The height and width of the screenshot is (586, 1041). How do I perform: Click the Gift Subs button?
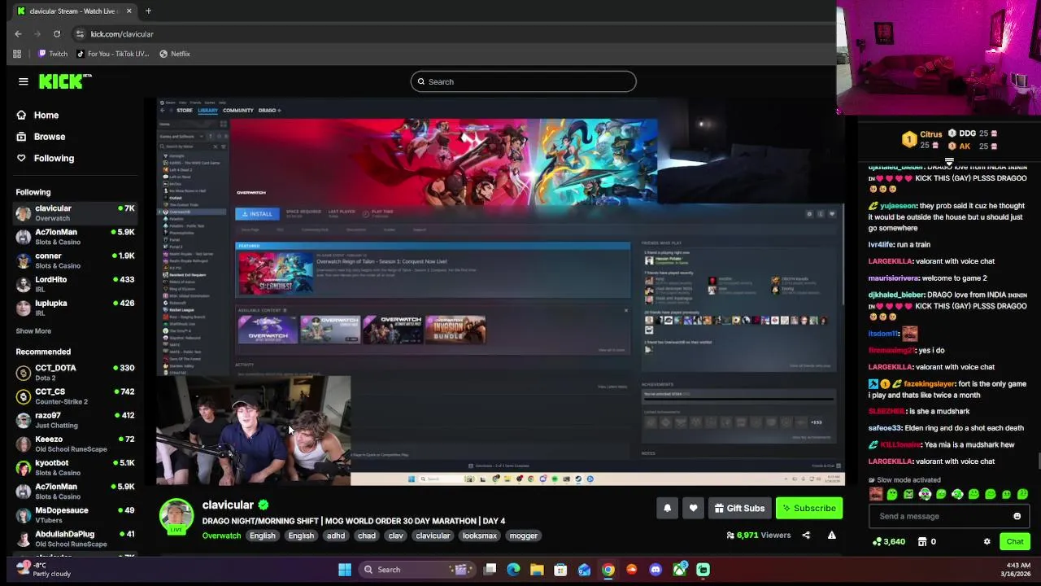[739, 508]
